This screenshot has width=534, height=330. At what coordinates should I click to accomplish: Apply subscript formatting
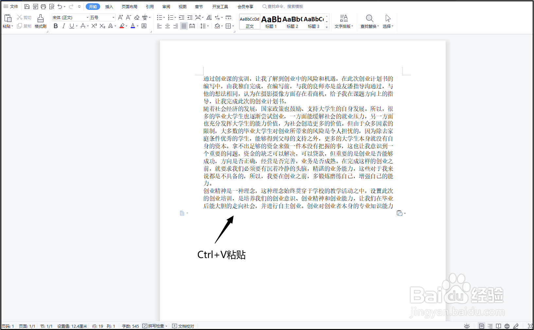pos(102,26)
